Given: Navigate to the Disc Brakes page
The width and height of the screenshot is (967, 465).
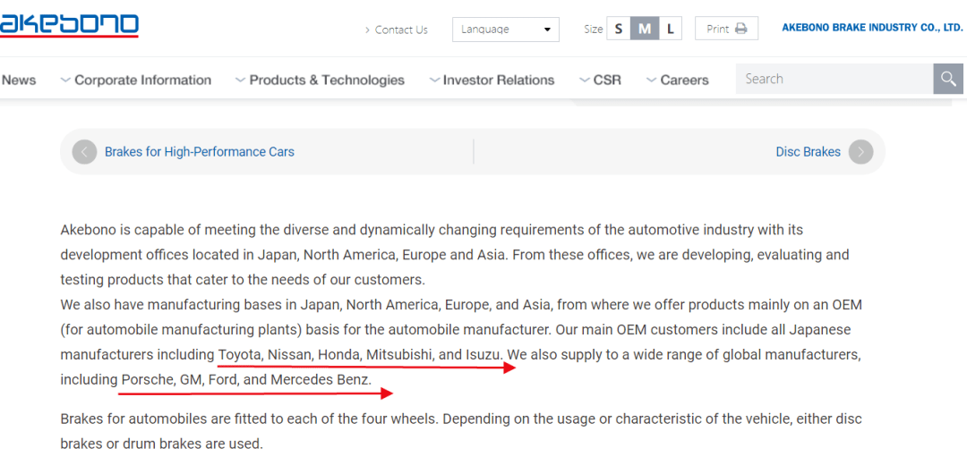Looking at the screenshot, I should 808,152.
